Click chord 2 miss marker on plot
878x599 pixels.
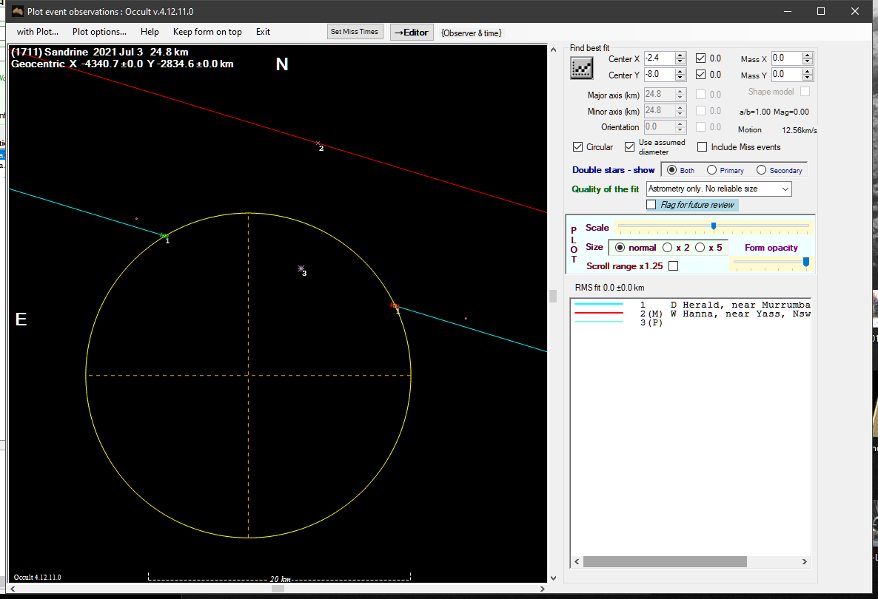click(318, 143)
